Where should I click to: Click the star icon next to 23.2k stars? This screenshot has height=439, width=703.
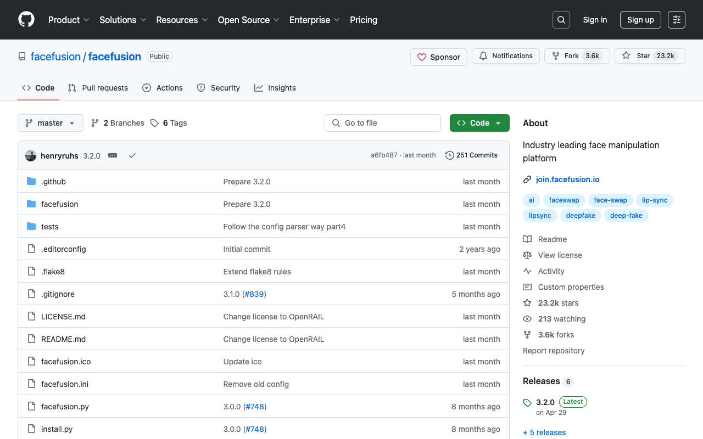(527, 303)
